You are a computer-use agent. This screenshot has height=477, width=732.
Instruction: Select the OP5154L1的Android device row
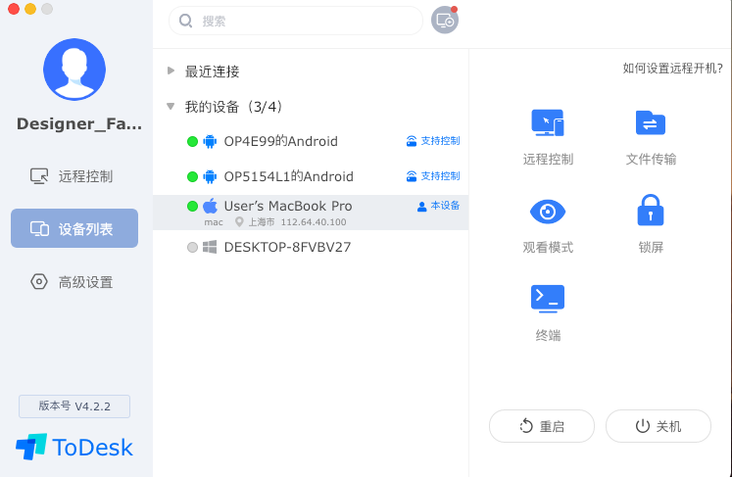(x=311, y=177)
